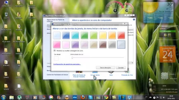Select the sky-white color swatch
Screen dimensions: 179x100
56,35
